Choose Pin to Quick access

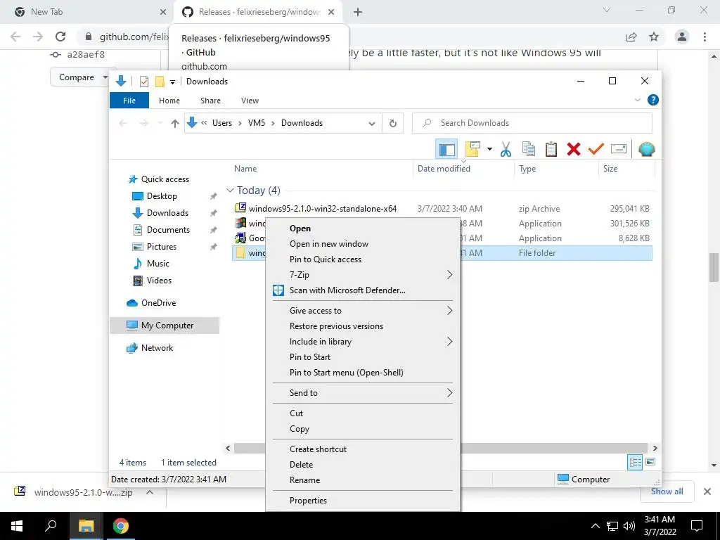(x=363, y=259)
